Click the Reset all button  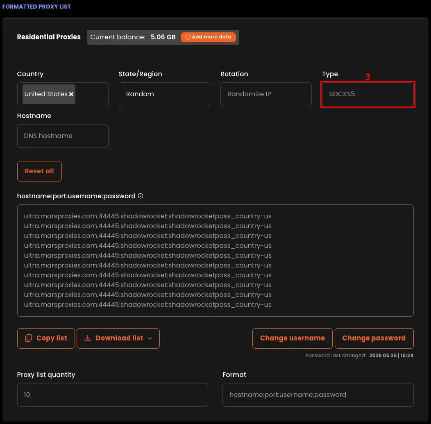click(39, 171)
